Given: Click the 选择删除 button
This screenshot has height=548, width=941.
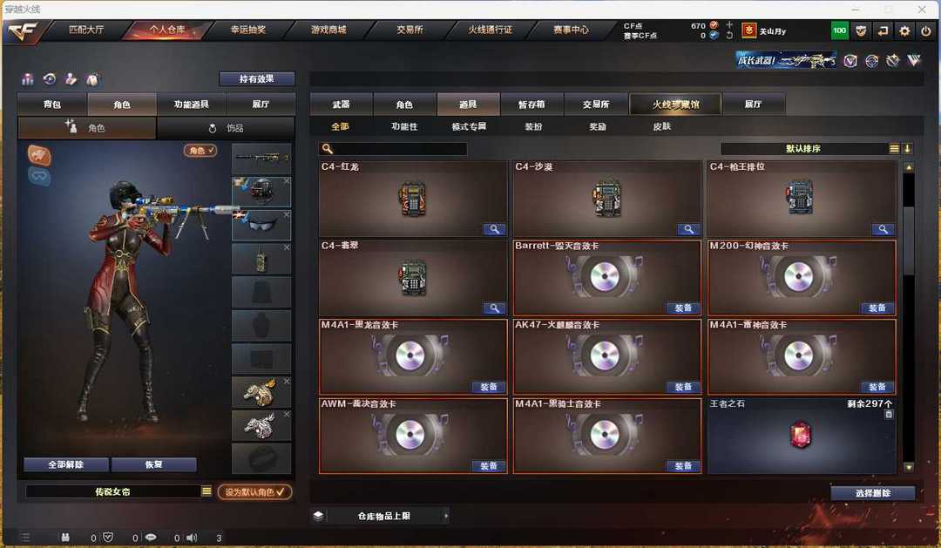Looking at the screenshot, I should [x=873, y=493].
